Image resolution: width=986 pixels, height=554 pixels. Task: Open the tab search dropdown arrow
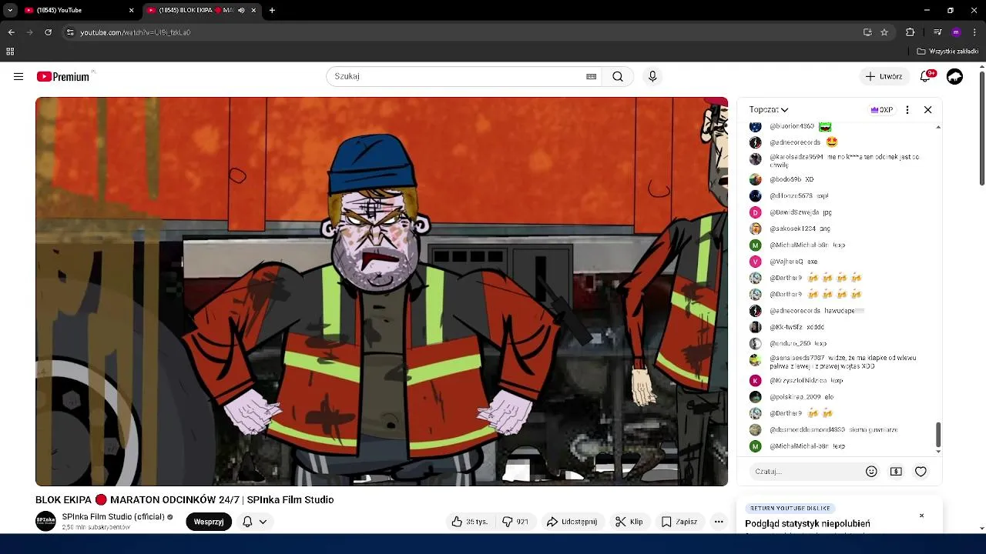pyautogui.click(x=10, y=10)
